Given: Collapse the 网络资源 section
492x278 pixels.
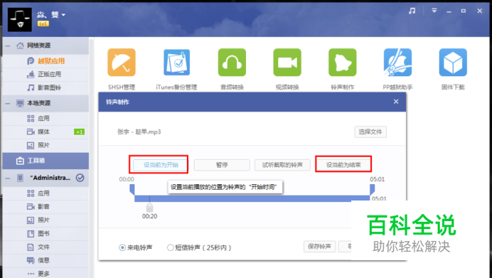Looking at the screenshot, I should 8,46.
